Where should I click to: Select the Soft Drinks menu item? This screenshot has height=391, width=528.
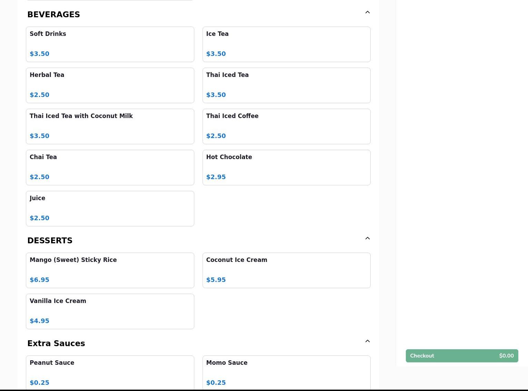pos(110,44)
